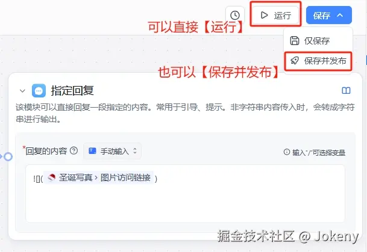Click the blue chat bubble module icon
This screenshot has height=252, width=367.
point(39,91)
